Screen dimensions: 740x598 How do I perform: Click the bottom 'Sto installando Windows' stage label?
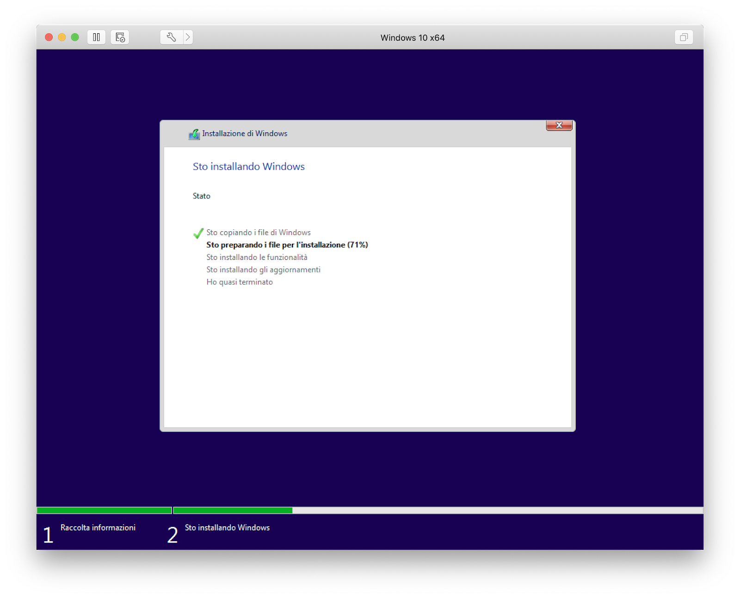pos(227,528)
